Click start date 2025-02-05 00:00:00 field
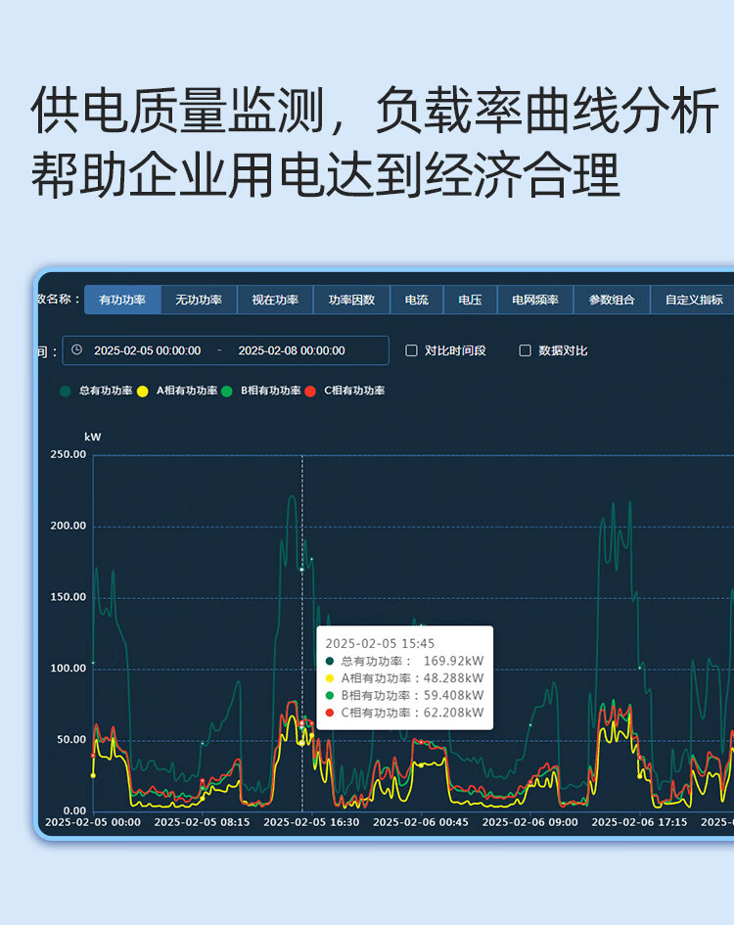The image size is (734, 925). pyautogui.click(x=148, y=350)
